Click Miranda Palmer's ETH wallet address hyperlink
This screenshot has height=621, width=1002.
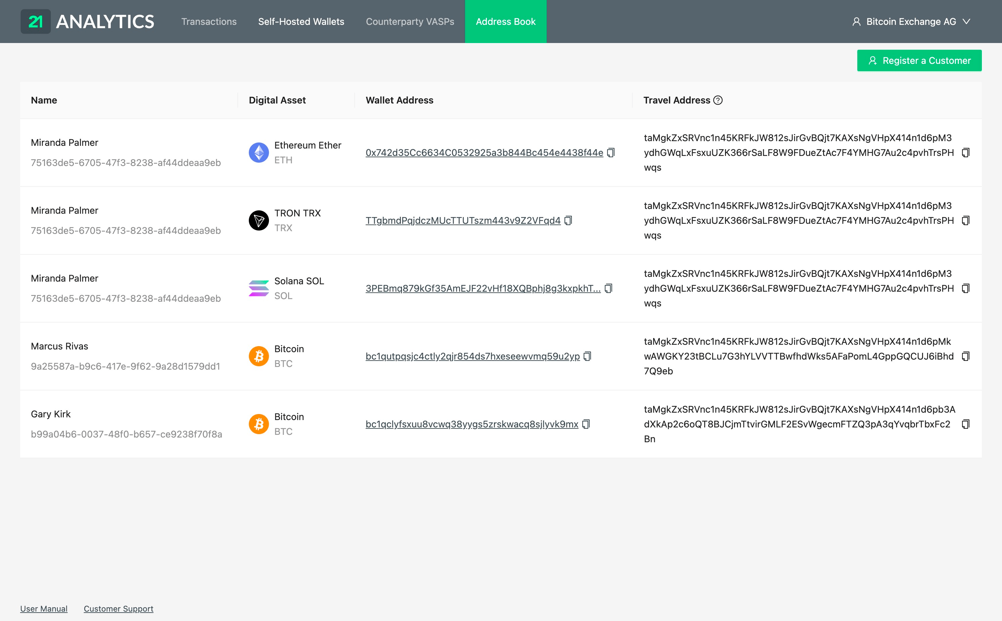tap(485, 153)
